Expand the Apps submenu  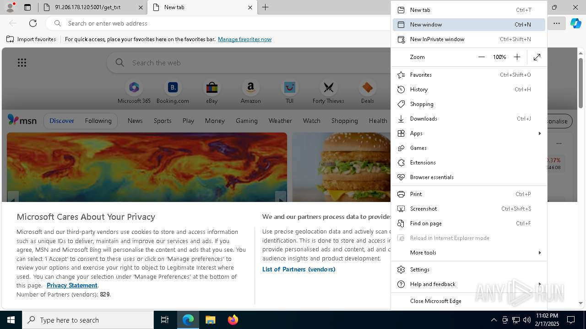[x=469, y=133]
